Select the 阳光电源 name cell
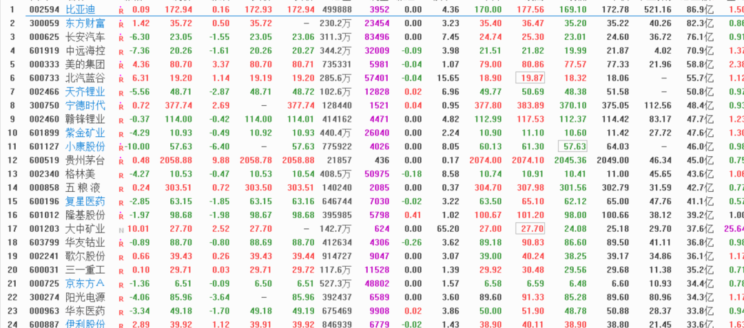 [85, 298]
